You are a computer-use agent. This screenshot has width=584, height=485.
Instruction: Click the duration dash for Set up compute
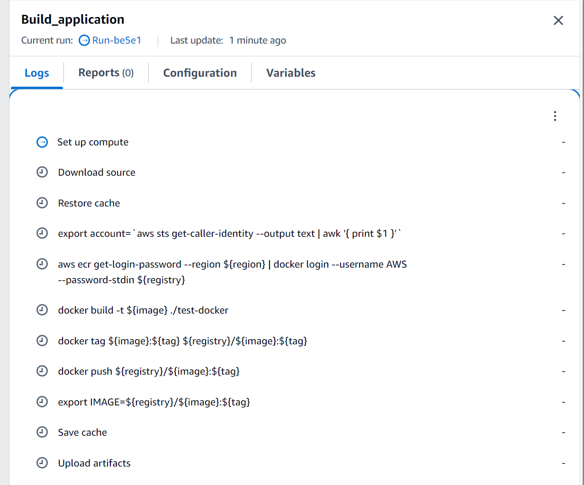pyautogui.click(x=564, y=142)
